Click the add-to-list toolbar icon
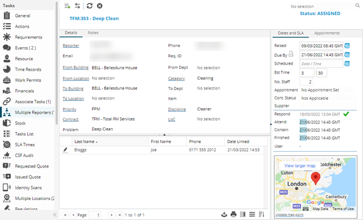 pyautogui.click(x=67, y=6)
